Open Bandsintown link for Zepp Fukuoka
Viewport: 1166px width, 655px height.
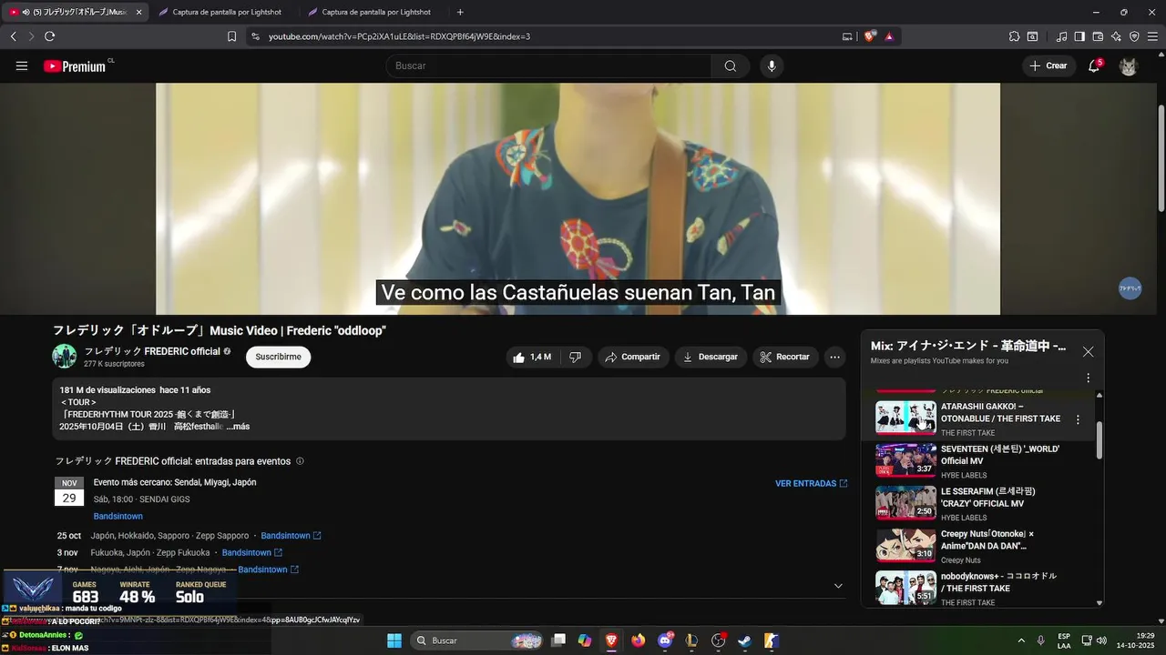251,552
